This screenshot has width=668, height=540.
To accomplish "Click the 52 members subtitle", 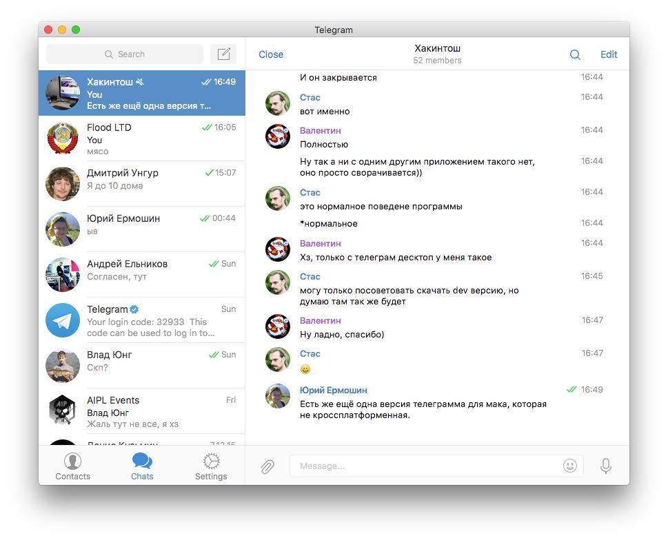I will pyautogui.click(x=437, y=61).
